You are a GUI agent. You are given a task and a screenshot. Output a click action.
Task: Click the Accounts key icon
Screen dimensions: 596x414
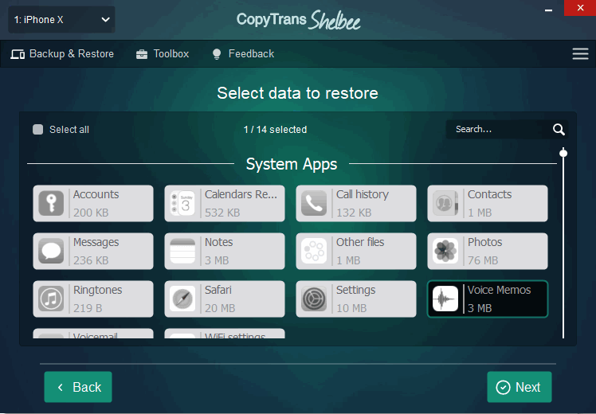point(51,203)
